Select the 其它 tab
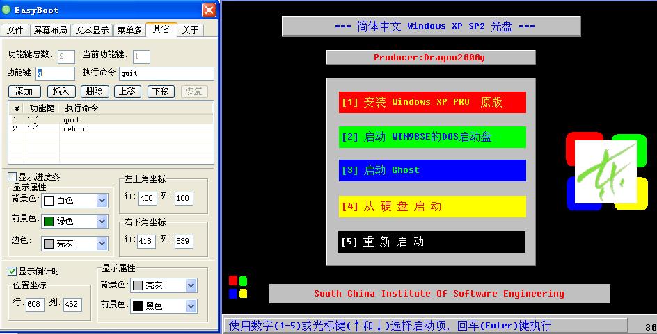The width and height of the screenshot is (657, 334). pyautogui.click(x=161, y=29)
